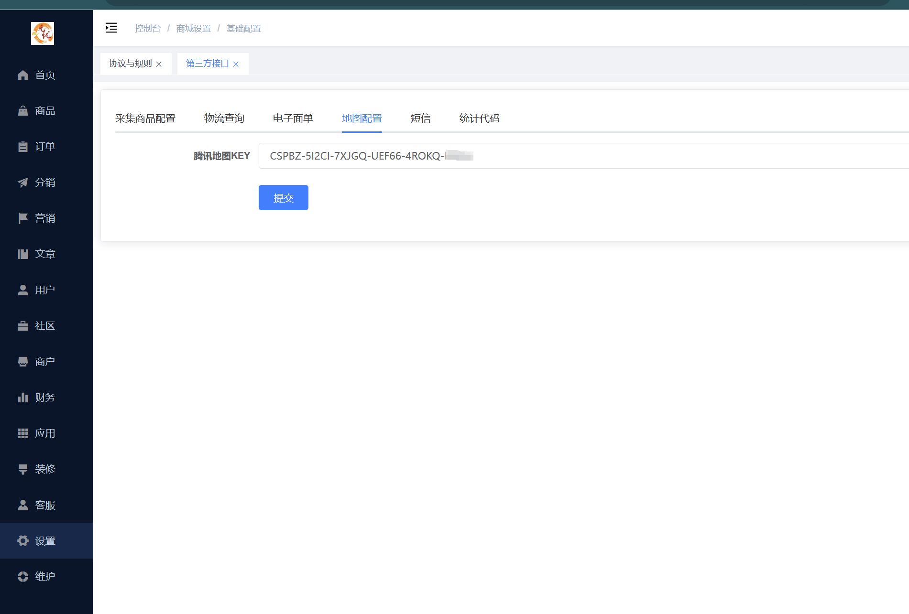Click the 设置 gear icon
909x614 pixels.
click(x=23, y=541)
